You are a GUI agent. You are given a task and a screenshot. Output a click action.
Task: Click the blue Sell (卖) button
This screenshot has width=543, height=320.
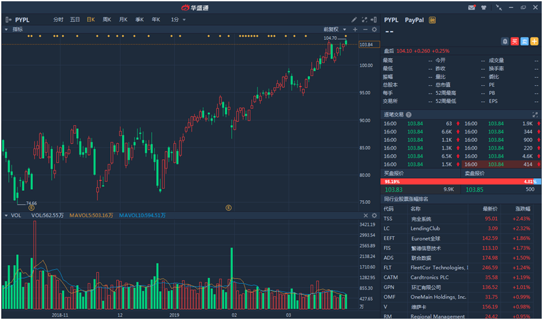(524, 41)
